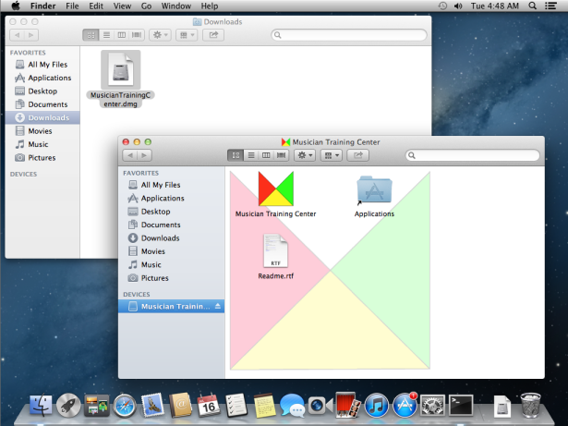Click the Share button in Downloads window
This screenshot has width=568, height=426.
tap(213, 35)
